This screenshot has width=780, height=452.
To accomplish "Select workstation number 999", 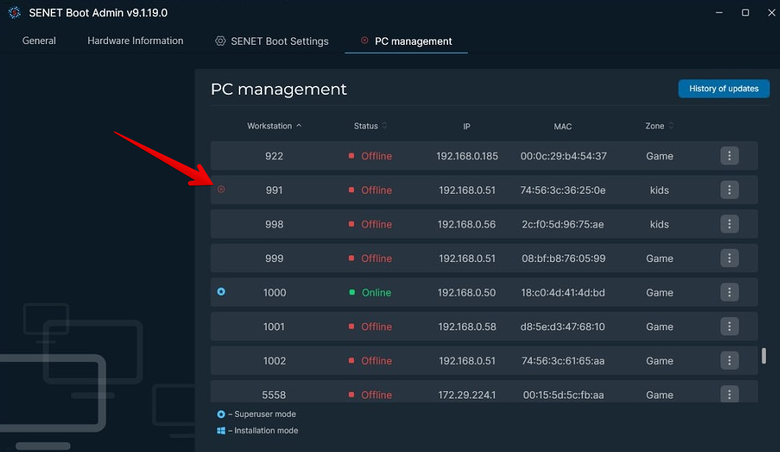I will 274,258.
